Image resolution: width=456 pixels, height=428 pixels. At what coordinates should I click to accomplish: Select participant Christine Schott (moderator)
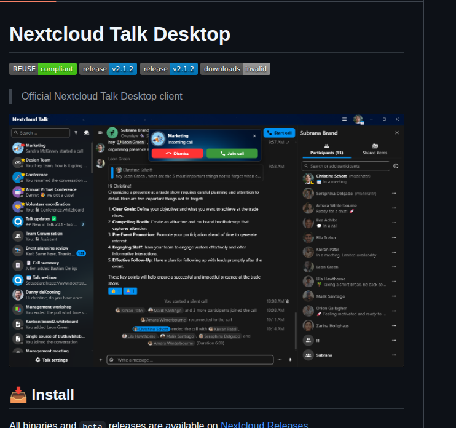350,179
